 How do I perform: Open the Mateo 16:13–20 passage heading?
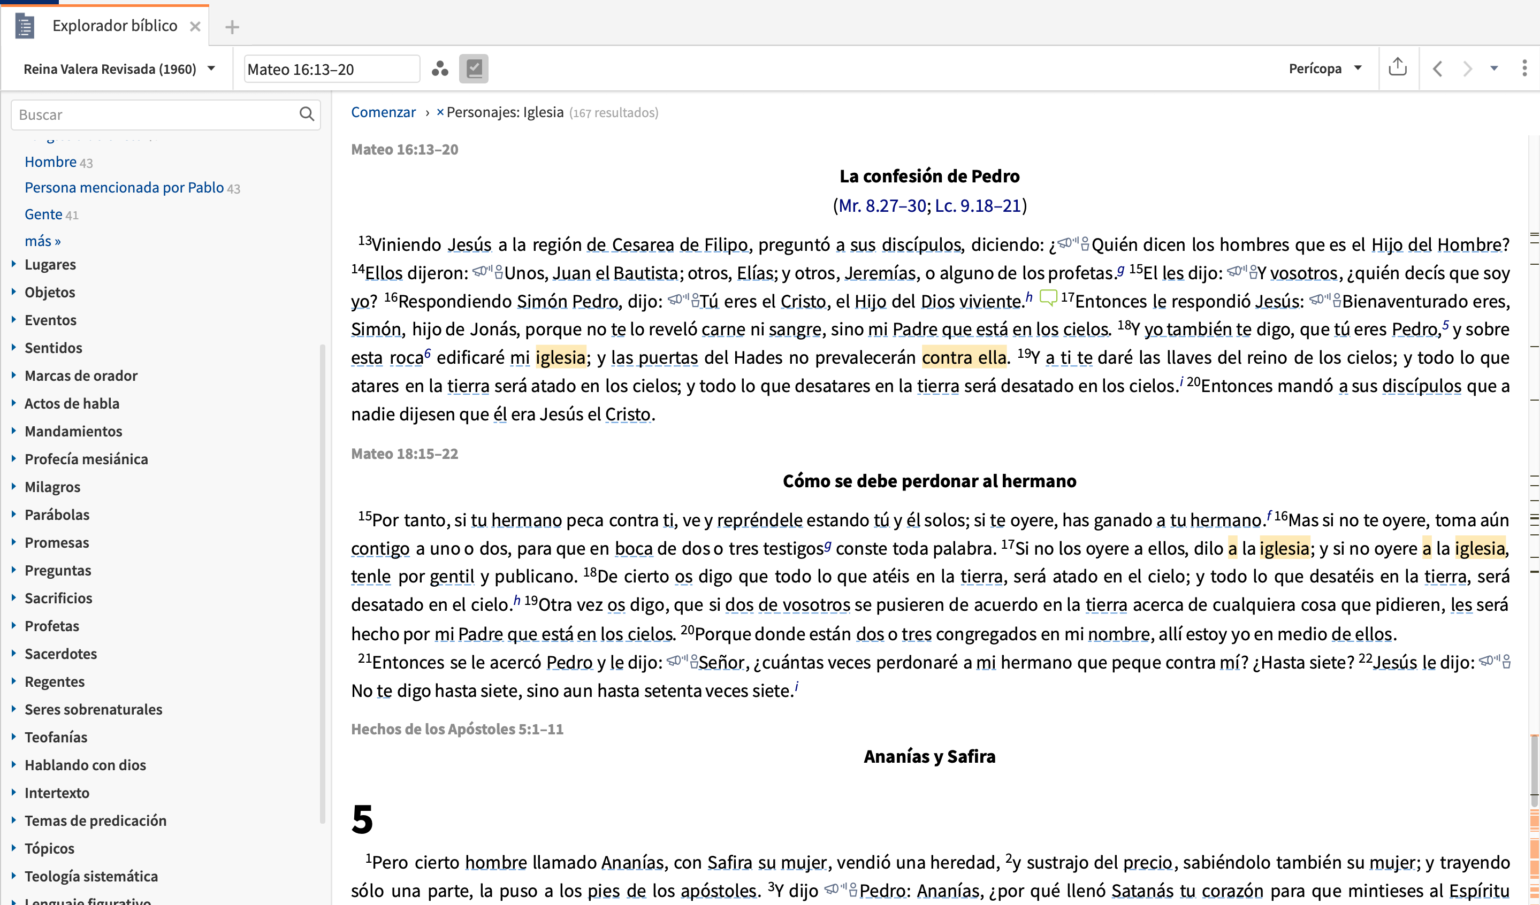405,149
